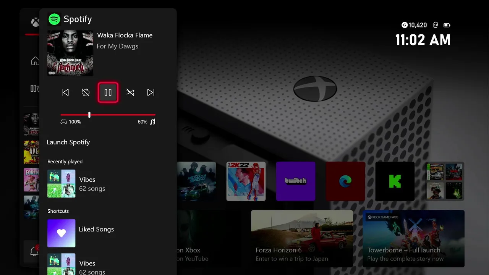The width and height of the screenshot is (489, 275).
Task: Open the Twitch app tile
Action: 296,181
